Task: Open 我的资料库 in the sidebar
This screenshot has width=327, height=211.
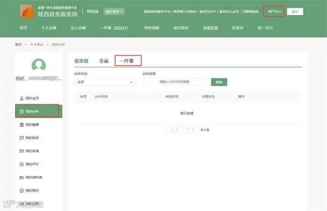Action: coord(34,177)
